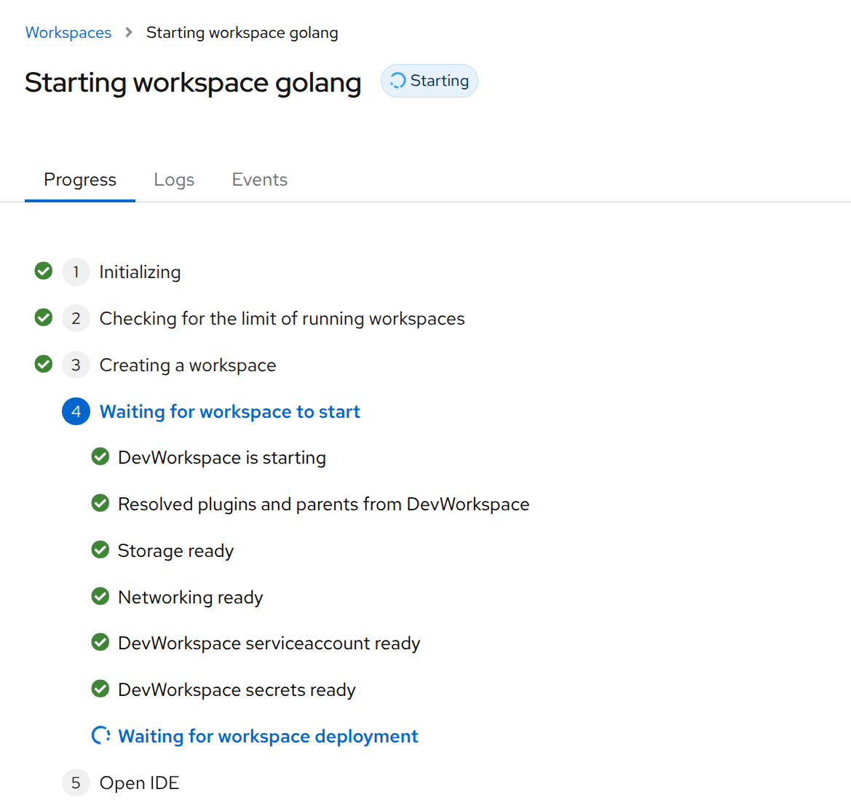The image size is (851, 808).
Task: Click the step 4 blue number circle
Action: [76, 411]
